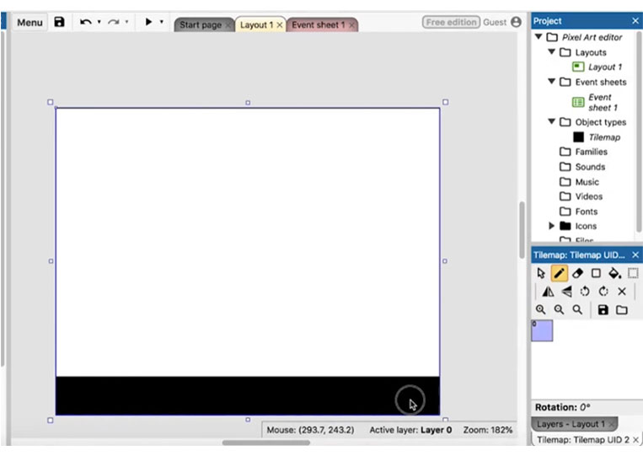The width and height of the screenshot is (643, 456).
Task: Undo the last action
Action: [85, 22]
